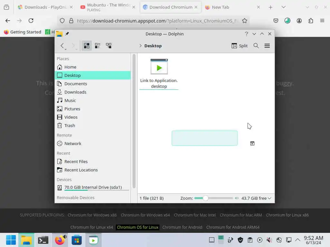Follow Chromium for Mac ARM link
Screen dimensions: 330x247
point(241,215)
